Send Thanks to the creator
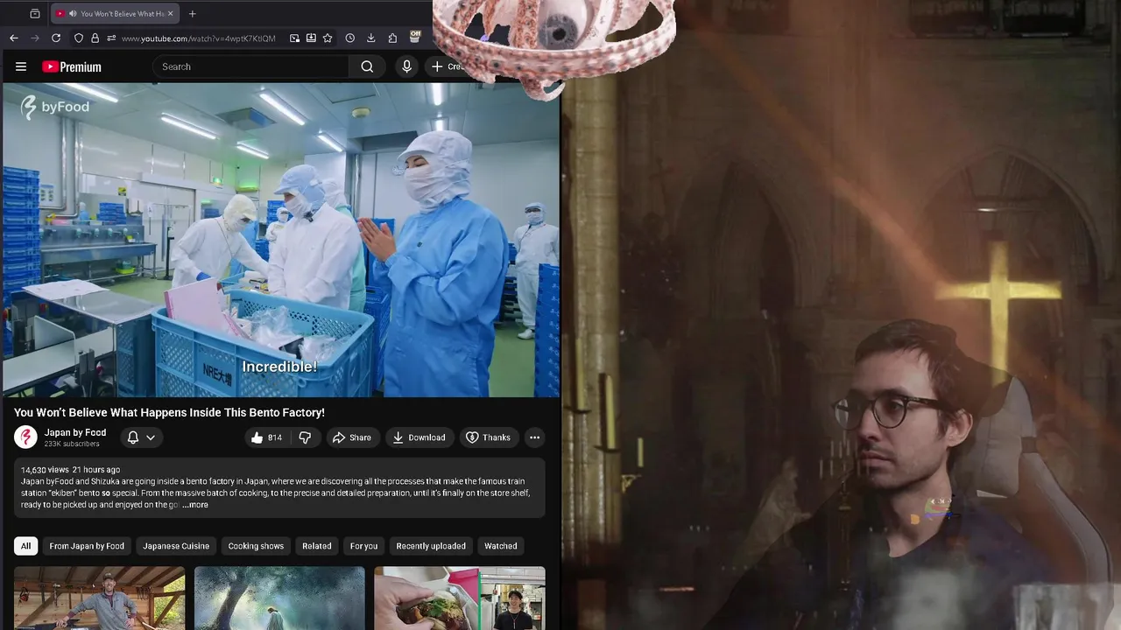The image size is (1121, 630). [x=488, y=437]
